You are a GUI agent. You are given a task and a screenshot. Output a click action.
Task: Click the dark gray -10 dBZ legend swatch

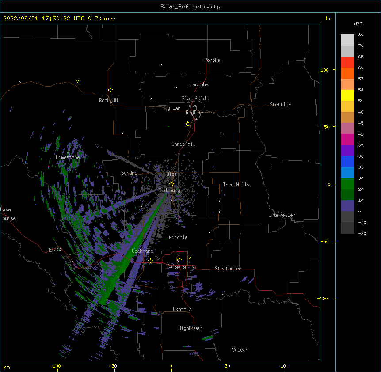point(347,228)
